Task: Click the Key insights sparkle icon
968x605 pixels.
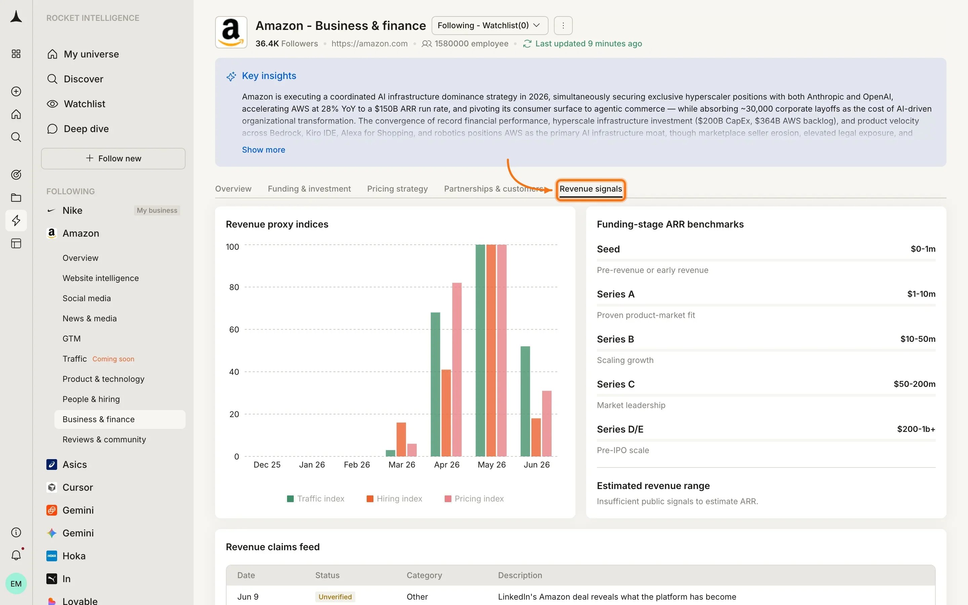Action: (x=231, y=76)
